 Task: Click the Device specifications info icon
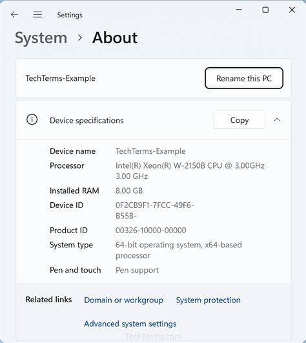(x=32, y=120)
